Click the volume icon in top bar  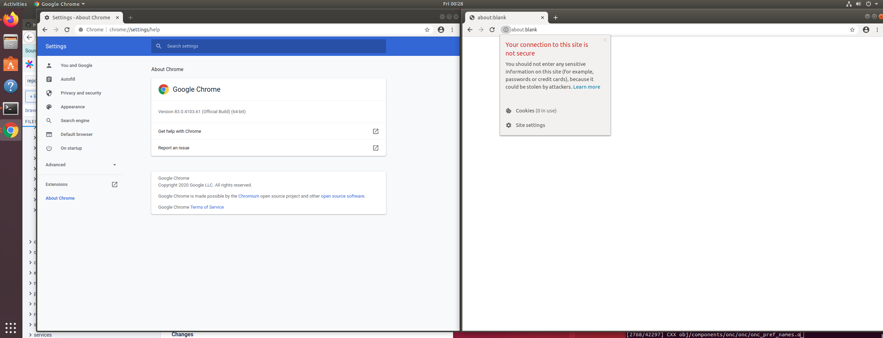coord(858,4)
